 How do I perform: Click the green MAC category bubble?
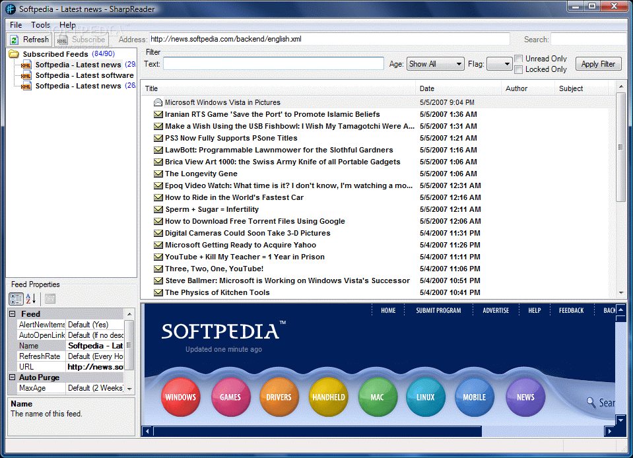point(377,397)
